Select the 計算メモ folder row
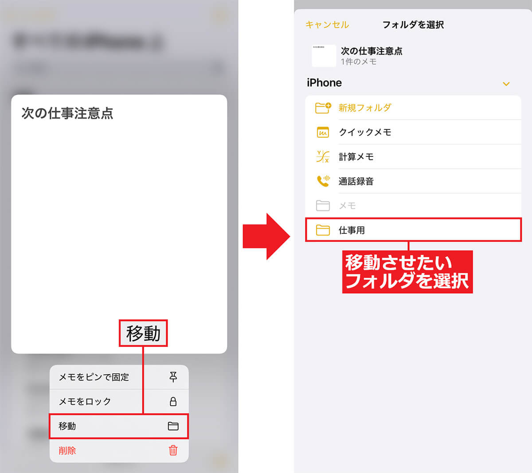This screenshot has width=532, height=473. (413, 156)
